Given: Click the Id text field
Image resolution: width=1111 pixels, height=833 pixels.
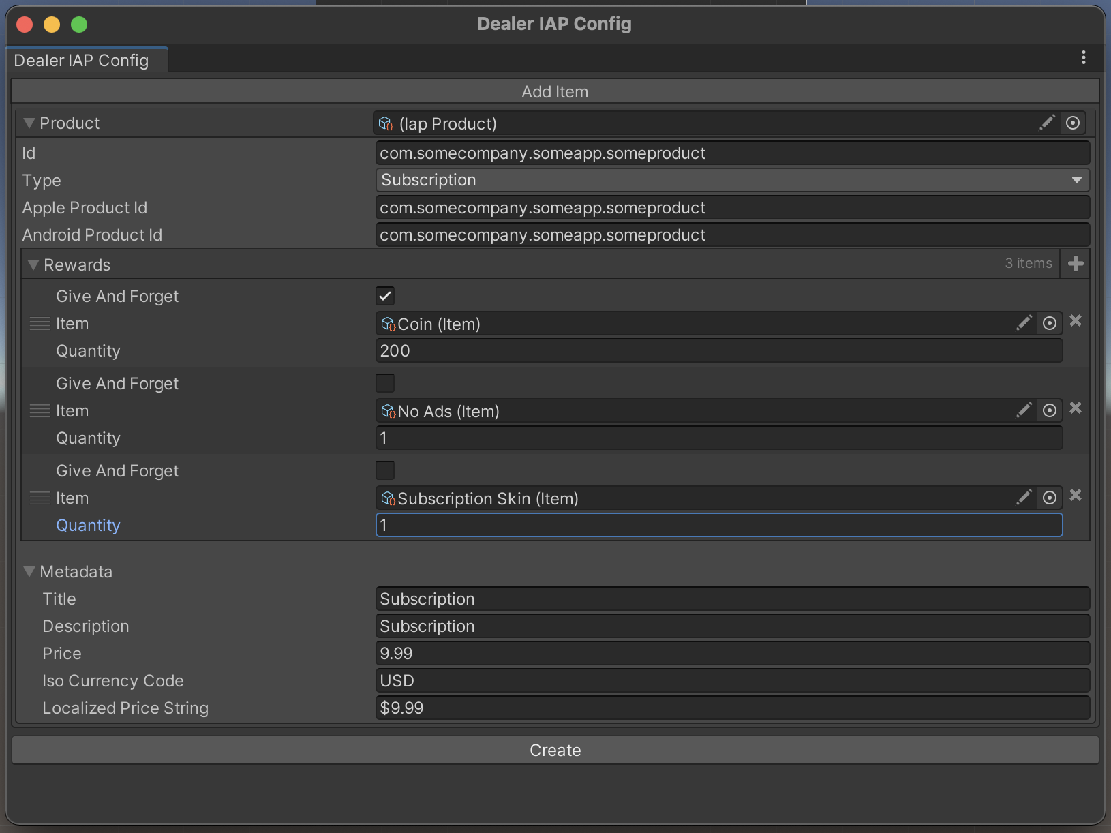Looking at the screenshot, I should [732, 153].
